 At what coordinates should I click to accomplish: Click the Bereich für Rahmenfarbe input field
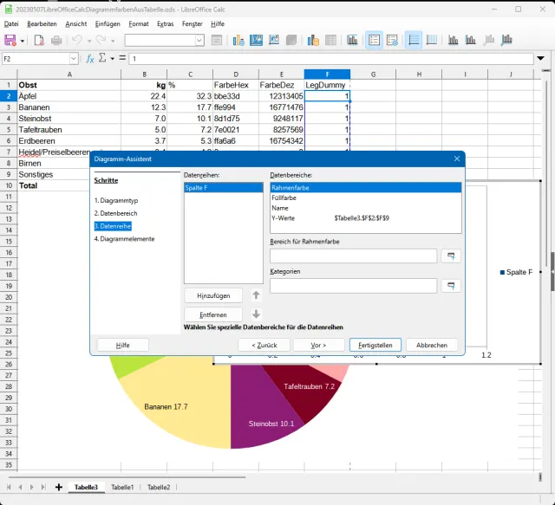[353, 256]
